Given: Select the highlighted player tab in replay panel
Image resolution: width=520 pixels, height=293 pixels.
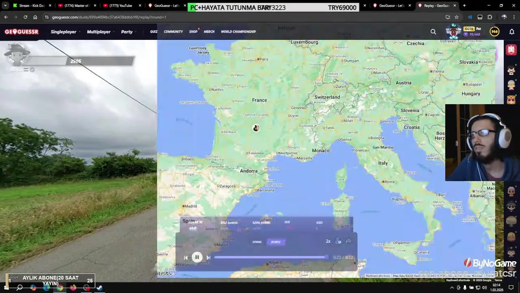Looking at the screenshot, I should point(276,242).
